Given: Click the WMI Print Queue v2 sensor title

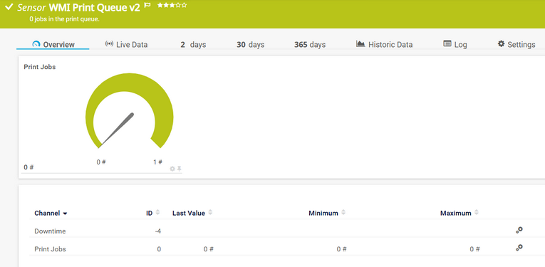Looking at the screenshot, I should (95, 8).
